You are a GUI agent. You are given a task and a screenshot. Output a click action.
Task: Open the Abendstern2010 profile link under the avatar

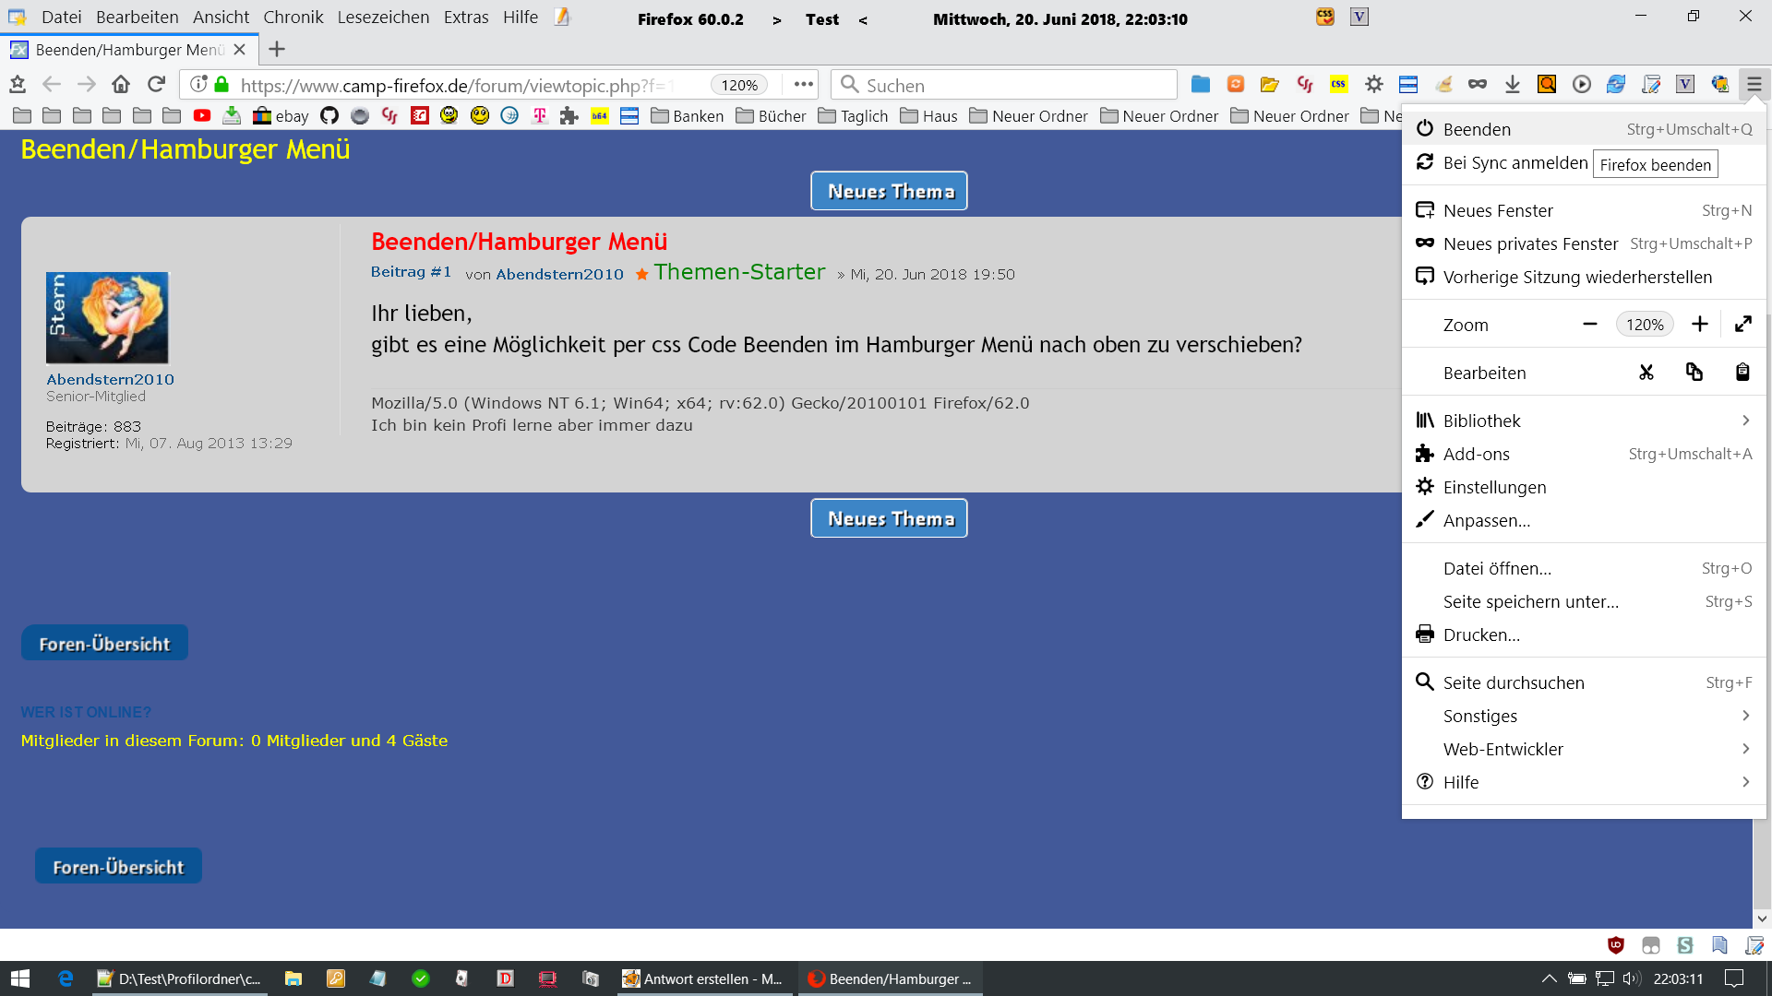[x=110, y=379]
